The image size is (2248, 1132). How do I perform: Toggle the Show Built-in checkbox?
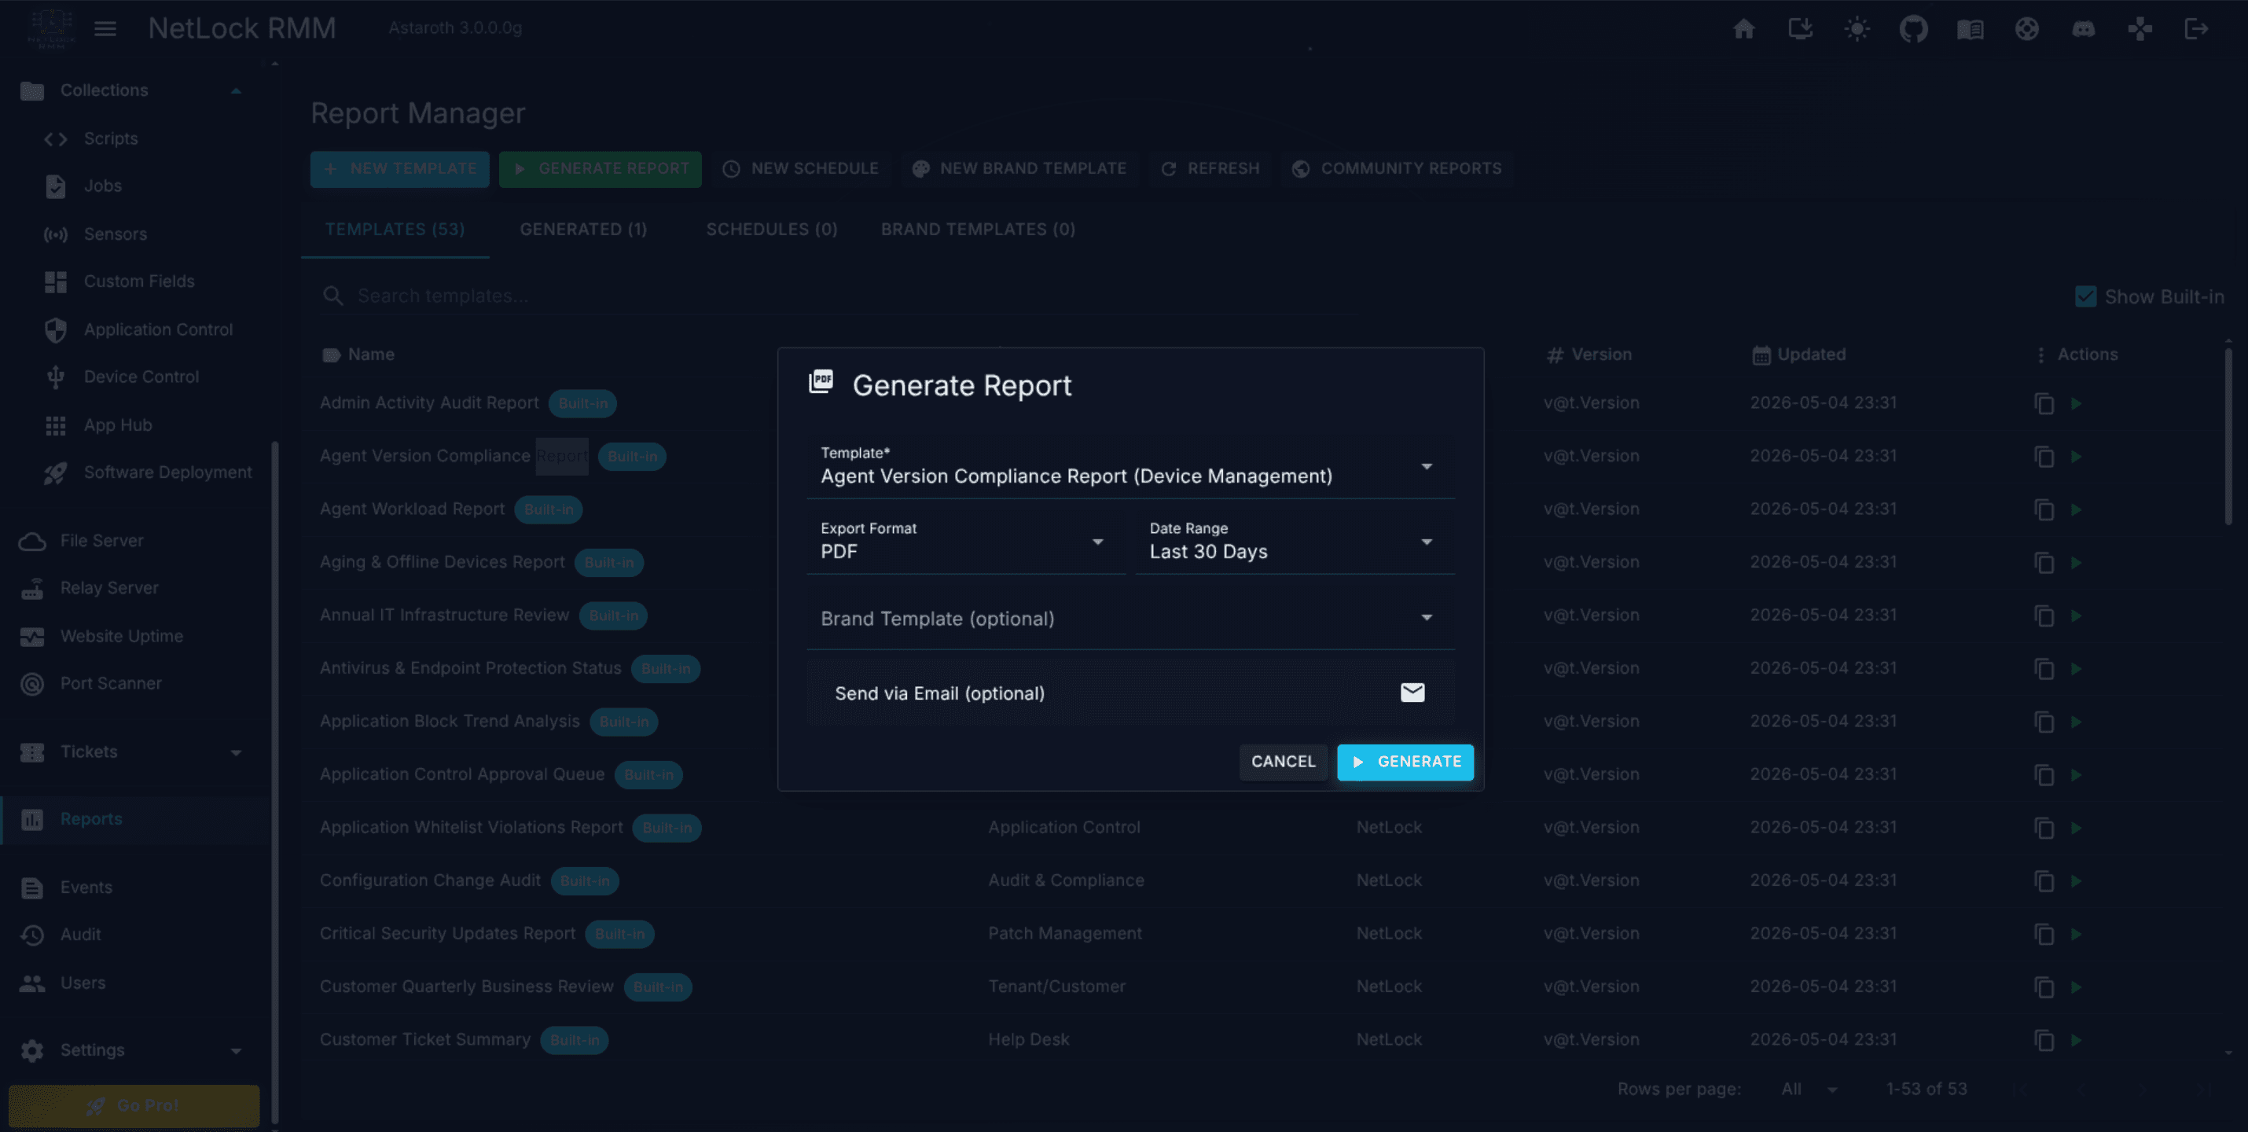(x=2085, y=296)
